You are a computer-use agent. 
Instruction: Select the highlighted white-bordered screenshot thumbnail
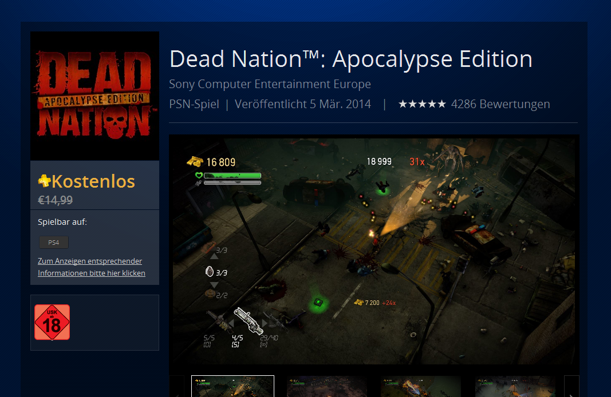point(232,386)
